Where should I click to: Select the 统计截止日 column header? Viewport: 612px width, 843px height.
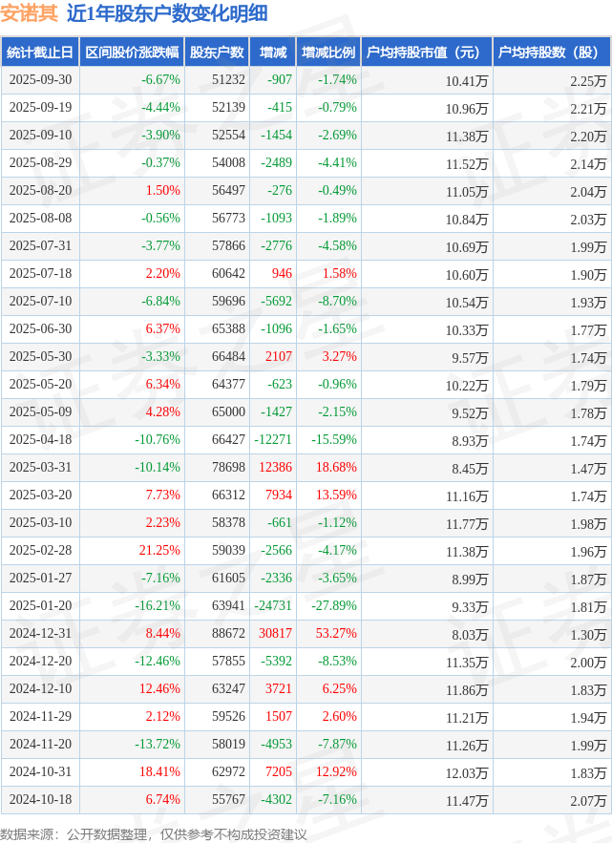pyautogui.click(x=40, y=53)
